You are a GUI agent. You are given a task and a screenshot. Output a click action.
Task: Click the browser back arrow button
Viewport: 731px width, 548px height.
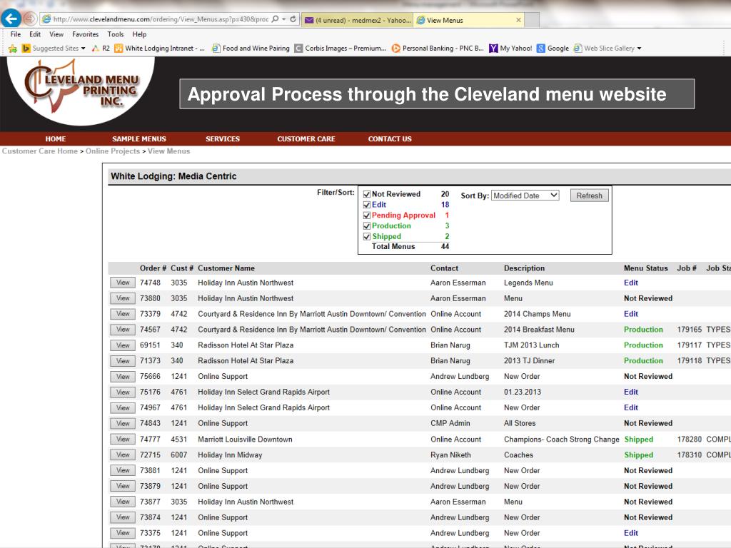pyautogui.click(x=11, y=19)
